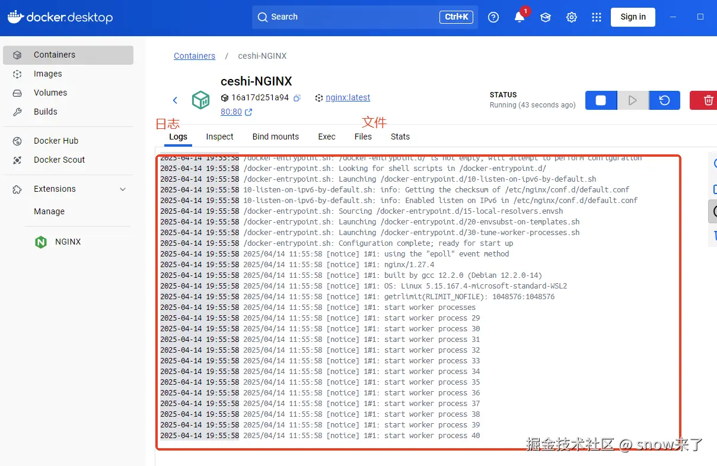This screenshot has height=466, width=717.
Task: Click the ceshi-NGINX container title
Action: click(256, 81)
